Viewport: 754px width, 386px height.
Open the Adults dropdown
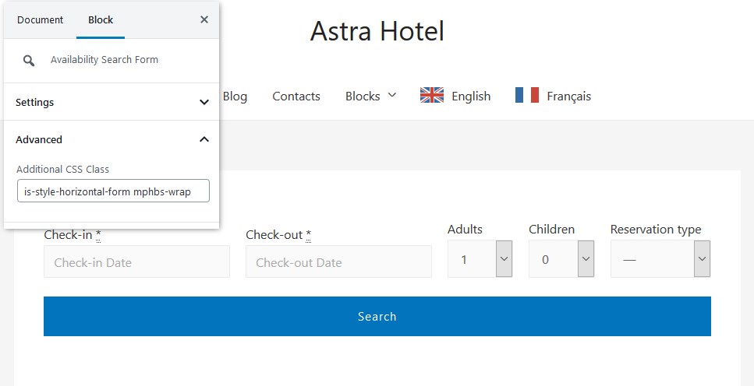pyautogui.click(x=480, y=259)
